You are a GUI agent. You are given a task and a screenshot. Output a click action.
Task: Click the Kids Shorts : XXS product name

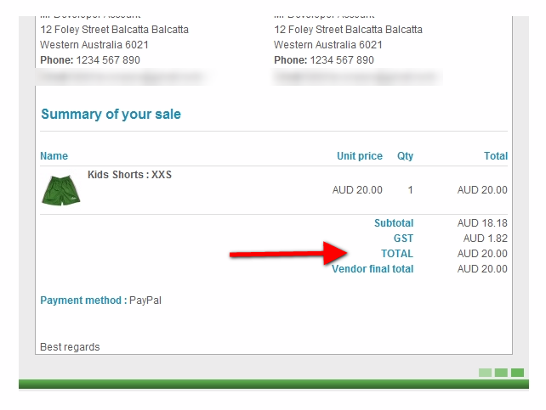coord(129,175)
